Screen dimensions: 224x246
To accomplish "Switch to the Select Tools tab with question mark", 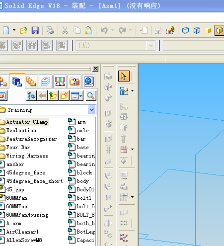I will [x=75, y=82].
